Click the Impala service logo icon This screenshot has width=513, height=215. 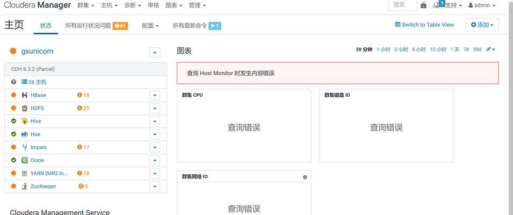(25, 147)
